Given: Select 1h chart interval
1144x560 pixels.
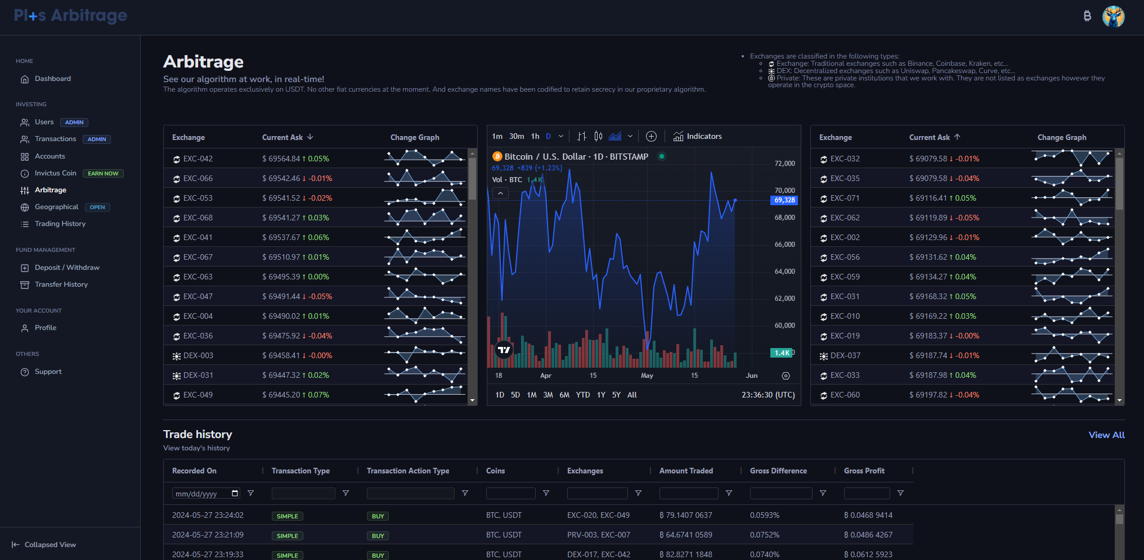Looking at the screenshot, I should [535, 136].
